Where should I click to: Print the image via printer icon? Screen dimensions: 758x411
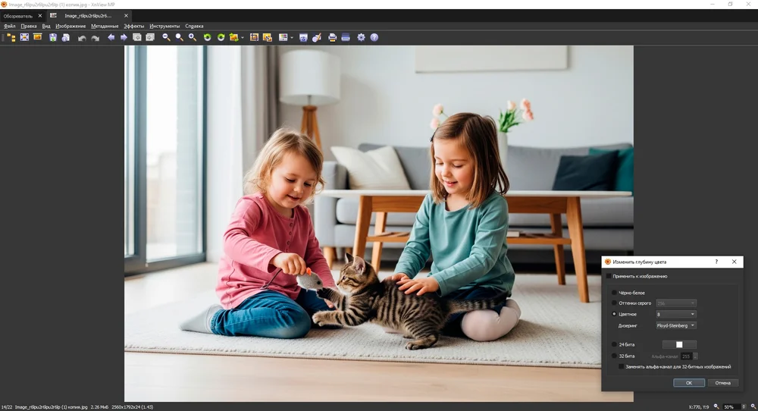click(x=332, y=37)
